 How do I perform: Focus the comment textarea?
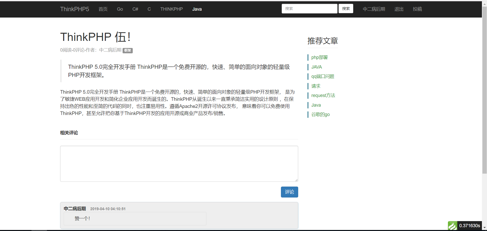[x=179, y=164]
